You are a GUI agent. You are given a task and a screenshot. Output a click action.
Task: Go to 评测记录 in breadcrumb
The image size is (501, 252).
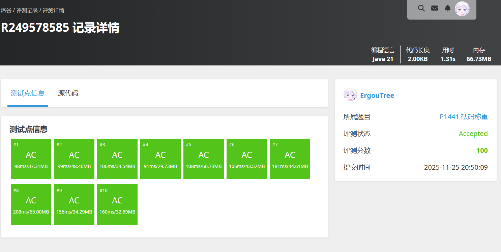pyautogui.click(x=27, y=10)
